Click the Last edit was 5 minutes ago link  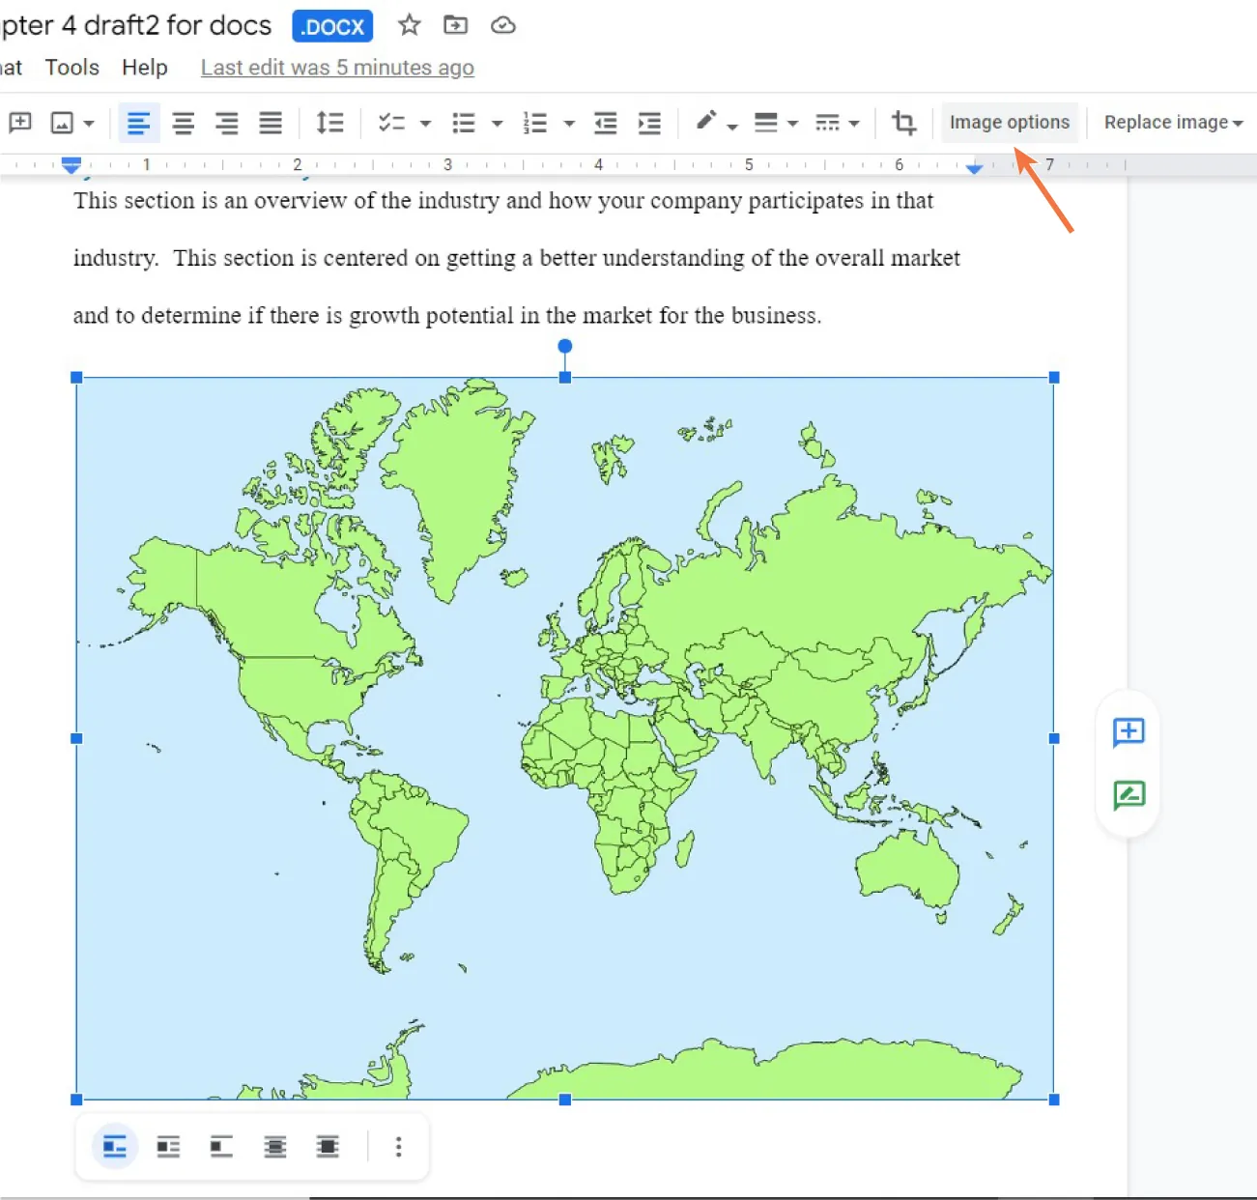336,67
